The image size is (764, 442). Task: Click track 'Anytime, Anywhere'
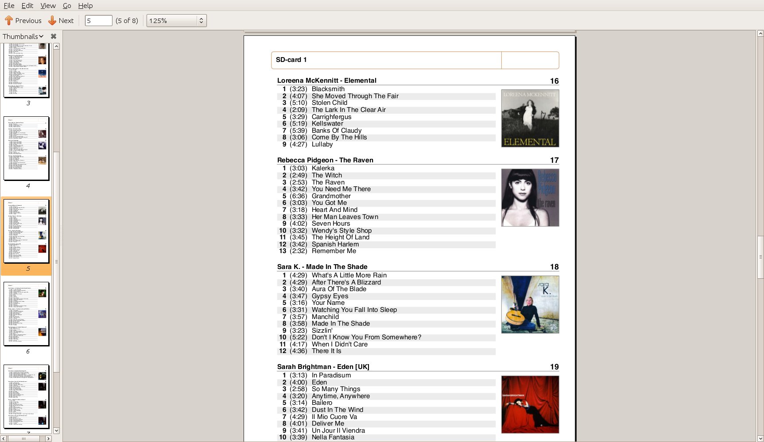coord(341,396)
